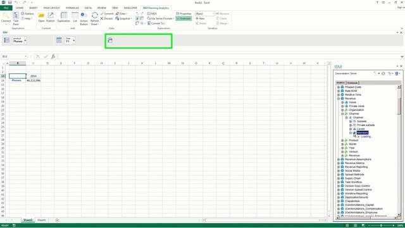Switch to the Workbook tab in task pane
Image resolution: width=405 pixels, height=228 pixels.
click(352, 83)
